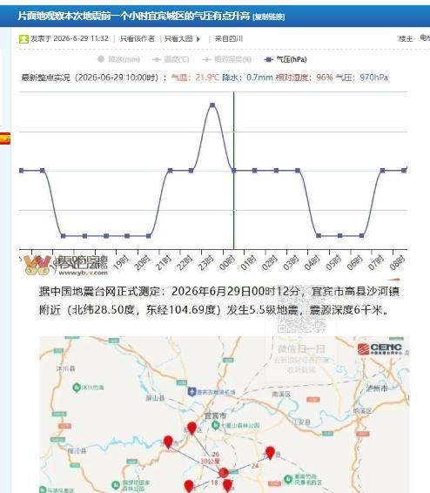Click the 22时 axis label
This screenshot has width=430, height=493.
185,263
